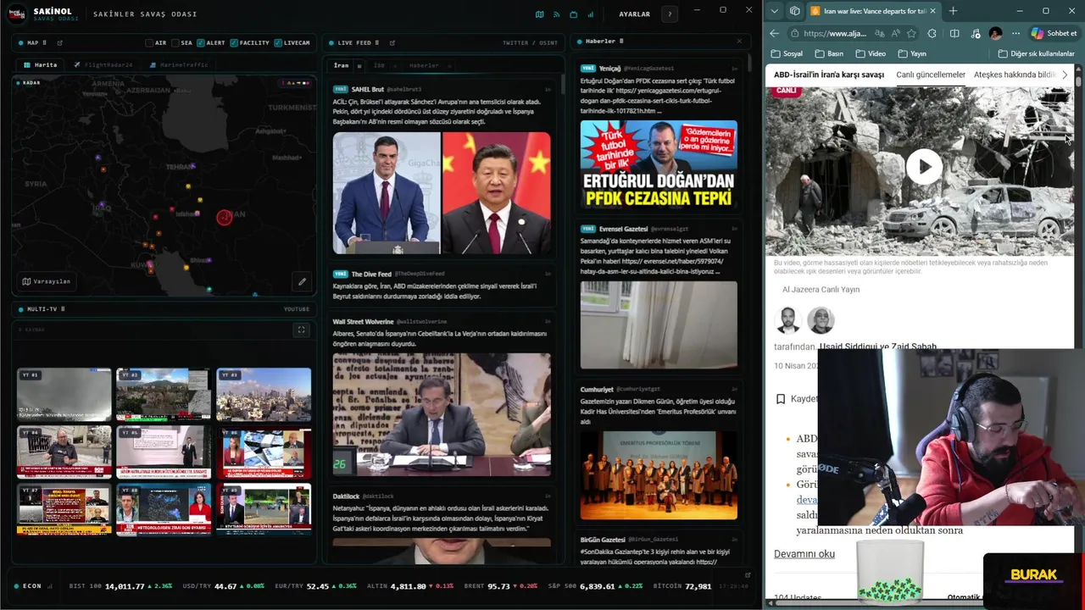Open a new browser tab
Image resolution: width=1085 pixels, height=610 pixels.
[953, 11]
